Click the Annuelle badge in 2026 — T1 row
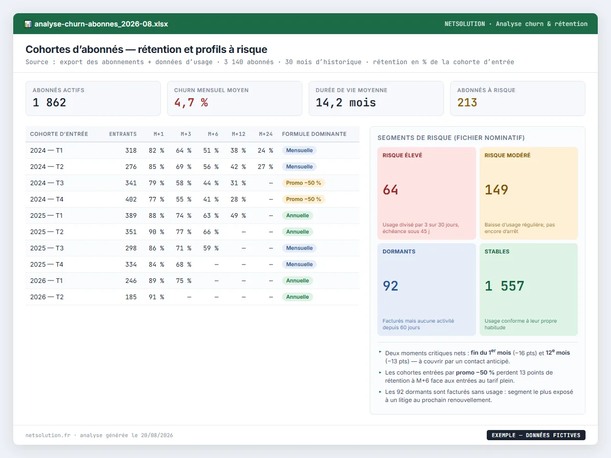Screen dimensions: 611x458 (x=297, y=281)
